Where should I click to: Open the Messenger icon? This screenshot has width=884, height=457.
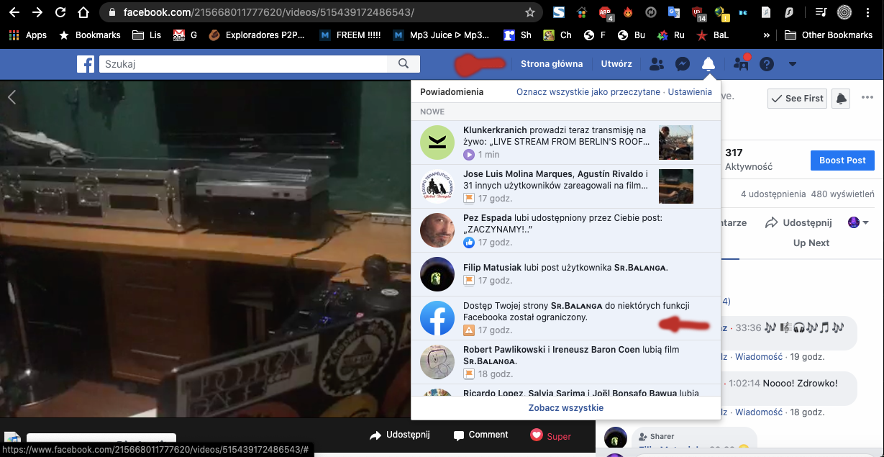[x=683, y=64]
